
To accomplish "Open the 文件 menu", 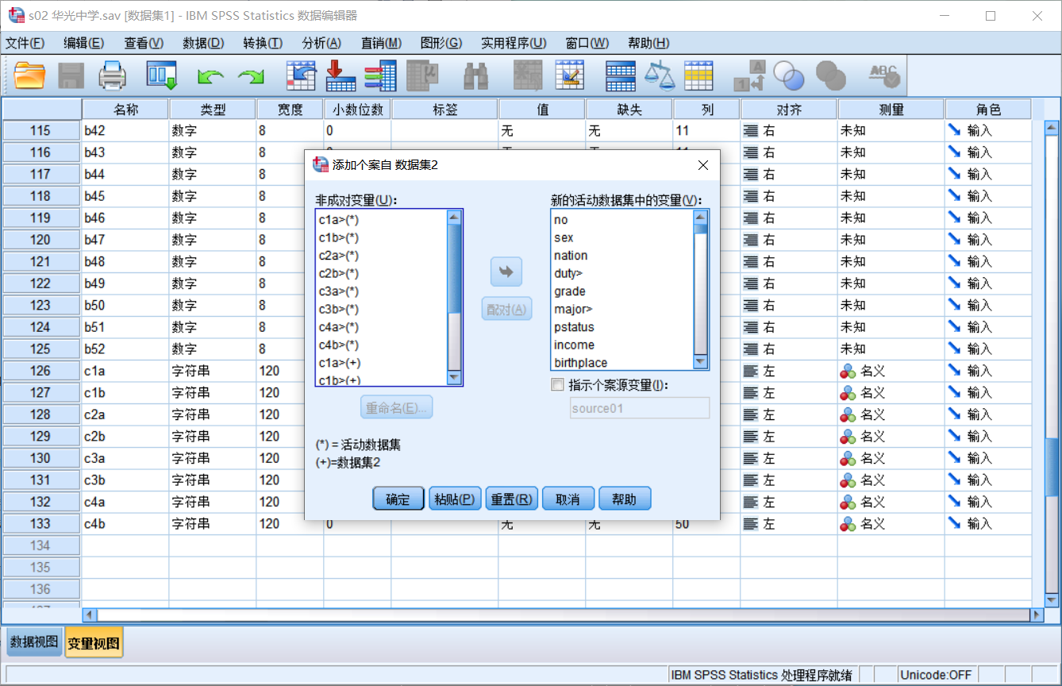I will [x=25, y=43].
